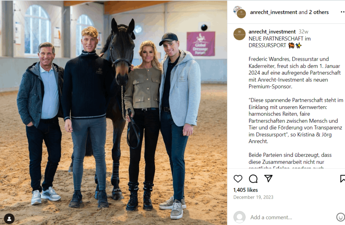Click anrecht_investment username in caption
Viewport: 345px width, 225px height.
[x=272, y=32]
